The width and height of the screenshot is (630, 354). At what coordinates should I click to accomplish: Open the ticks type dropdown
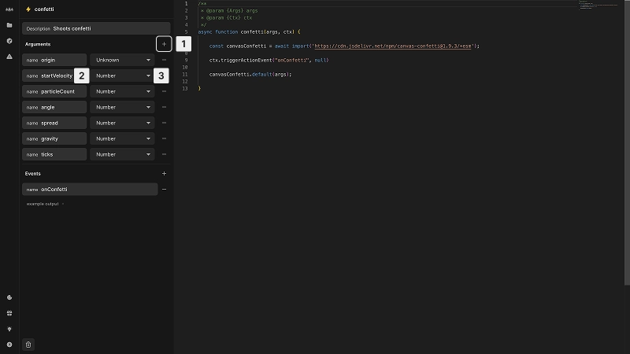(122, 154)
